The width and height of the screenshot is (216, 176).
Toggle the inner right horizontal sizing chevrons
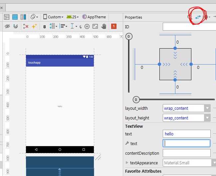184,64
